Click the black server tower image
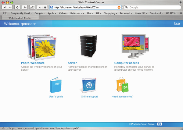This screenshot has height=130, width=183. (88, 46)
